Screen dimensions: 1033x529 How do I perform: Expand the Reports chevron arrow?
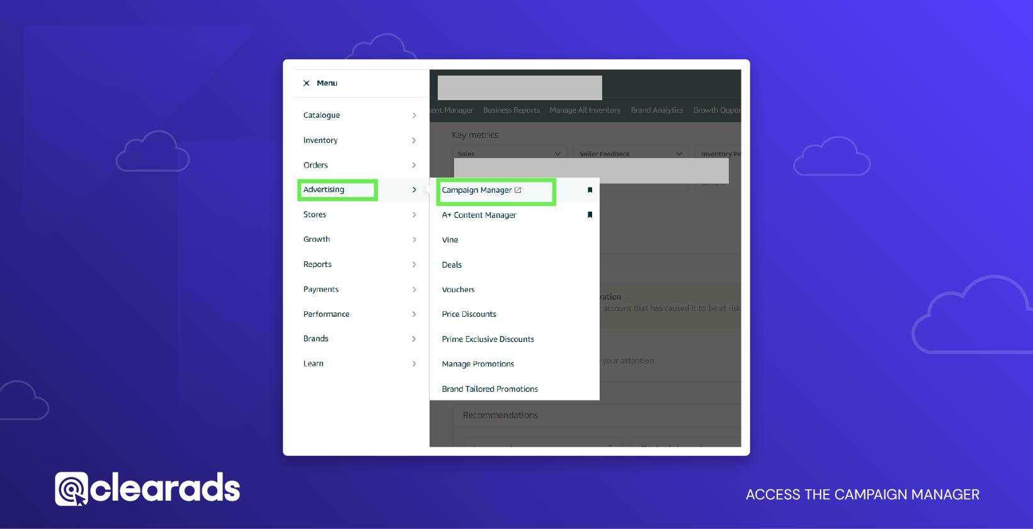(414, 264)
